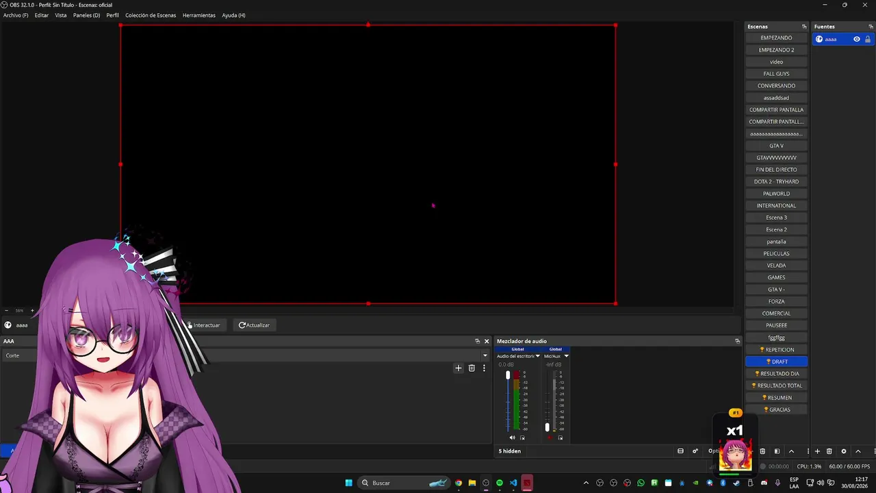The width and height of the screenshot is (876, 493).
Task: Click the Buscar search box in taskbar
Action: (404, 483)
